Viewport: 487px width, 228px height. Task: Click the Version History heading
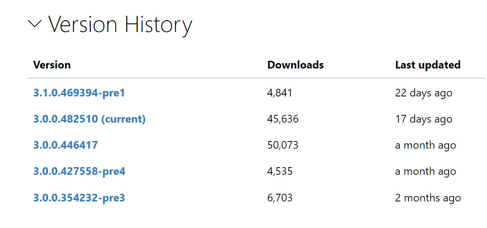pyautogui.click(x=120, y=25)
